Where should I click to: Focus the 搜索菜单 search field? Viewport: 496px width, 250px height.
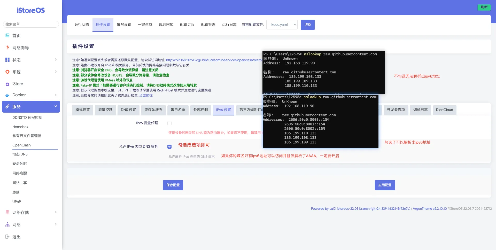pos(31,24)
